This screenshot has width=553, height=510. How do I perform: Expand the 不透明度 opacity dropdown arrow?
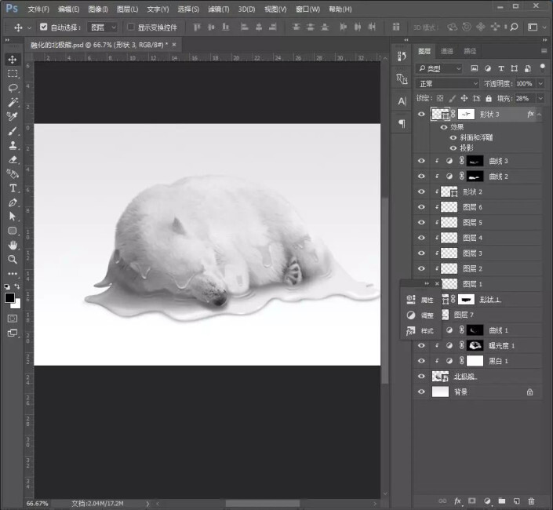coord(540,83)
